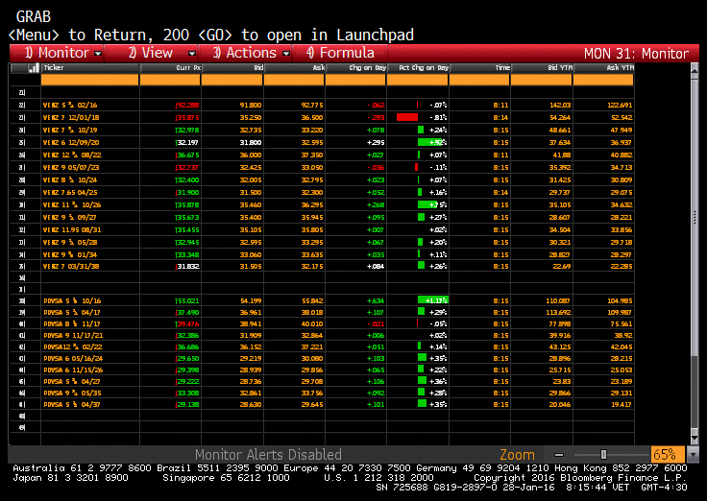Click the +.634 change on day value
This screenshot has width=707, height=501.
376,300
